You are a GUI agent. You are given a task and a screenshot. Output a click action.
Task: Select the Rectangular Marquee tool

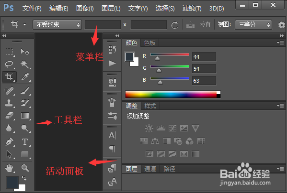point(9,52)
